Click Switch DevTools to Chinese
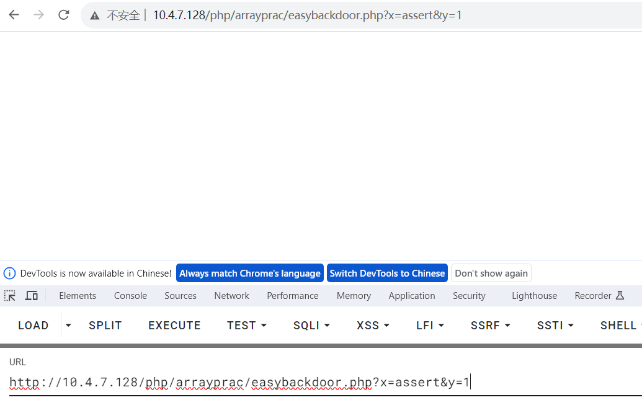This screenshot has width=642, height=400. (x=387, y=273)
